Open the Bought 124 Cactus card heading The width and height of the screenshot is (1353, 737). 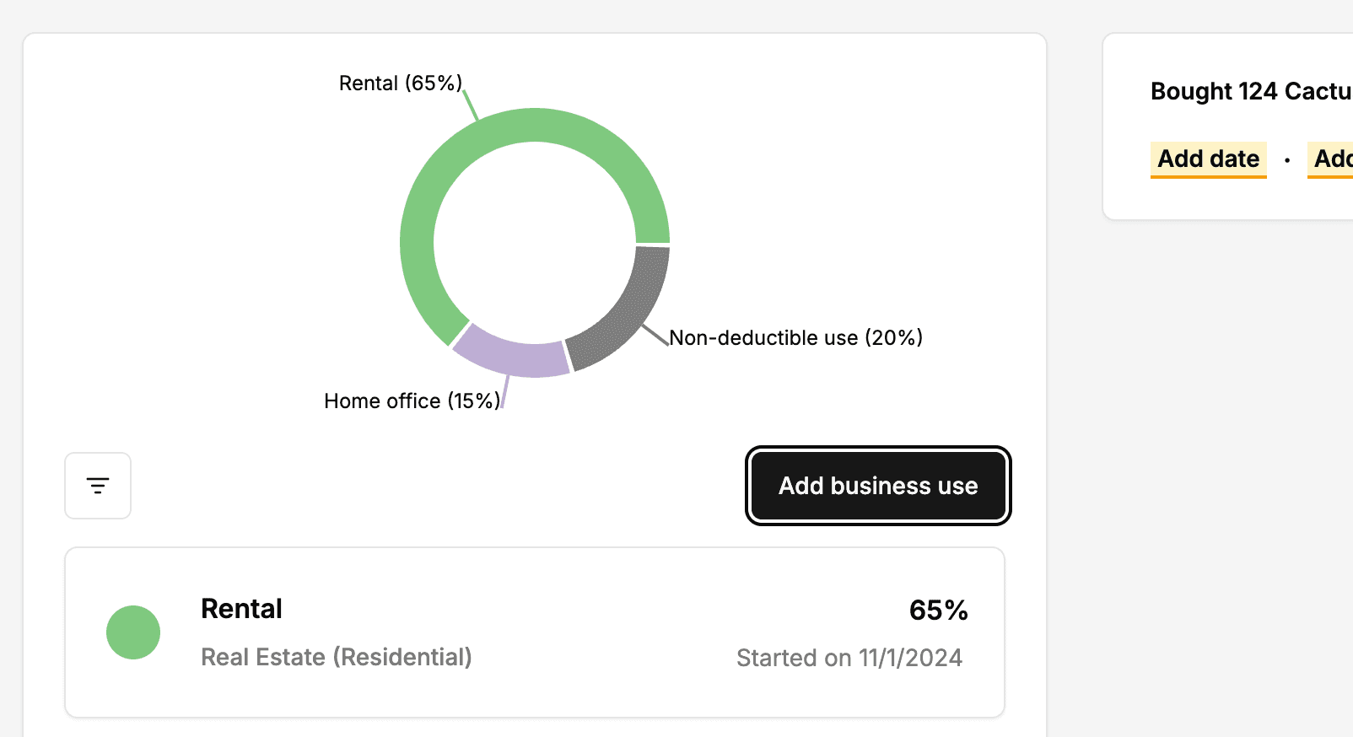pyautogui.click(x=1251, y=91)
